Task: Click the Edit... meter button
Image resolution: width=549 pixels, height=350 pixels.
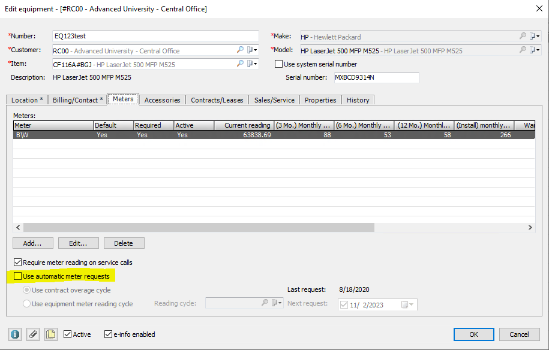Action: point(79,243)
